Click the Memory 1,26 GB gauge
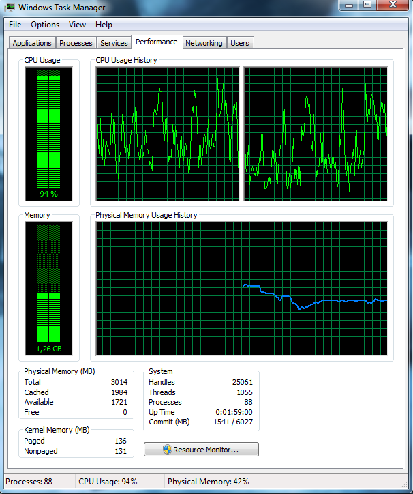Viewport: 413px width, 494px height. click(49, 289)
